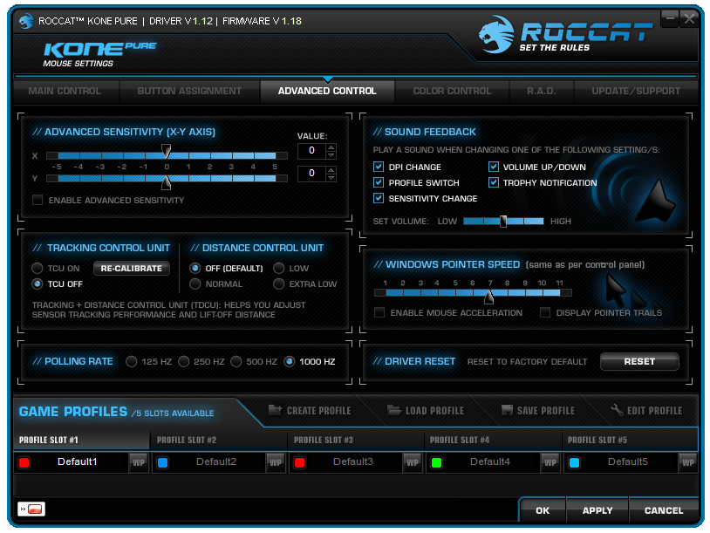Click the X axis value input field

tap(311, 151)
